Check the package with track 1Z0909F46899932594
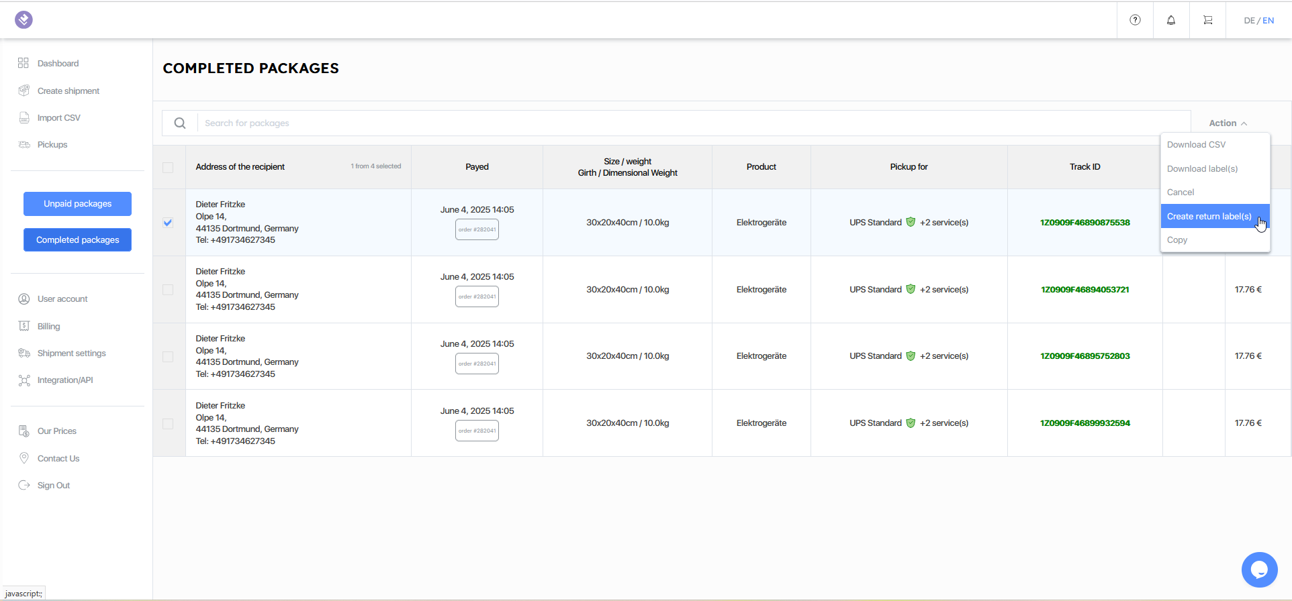Image resolution: width=1292 pixels, height=601 pixels. 168,424
